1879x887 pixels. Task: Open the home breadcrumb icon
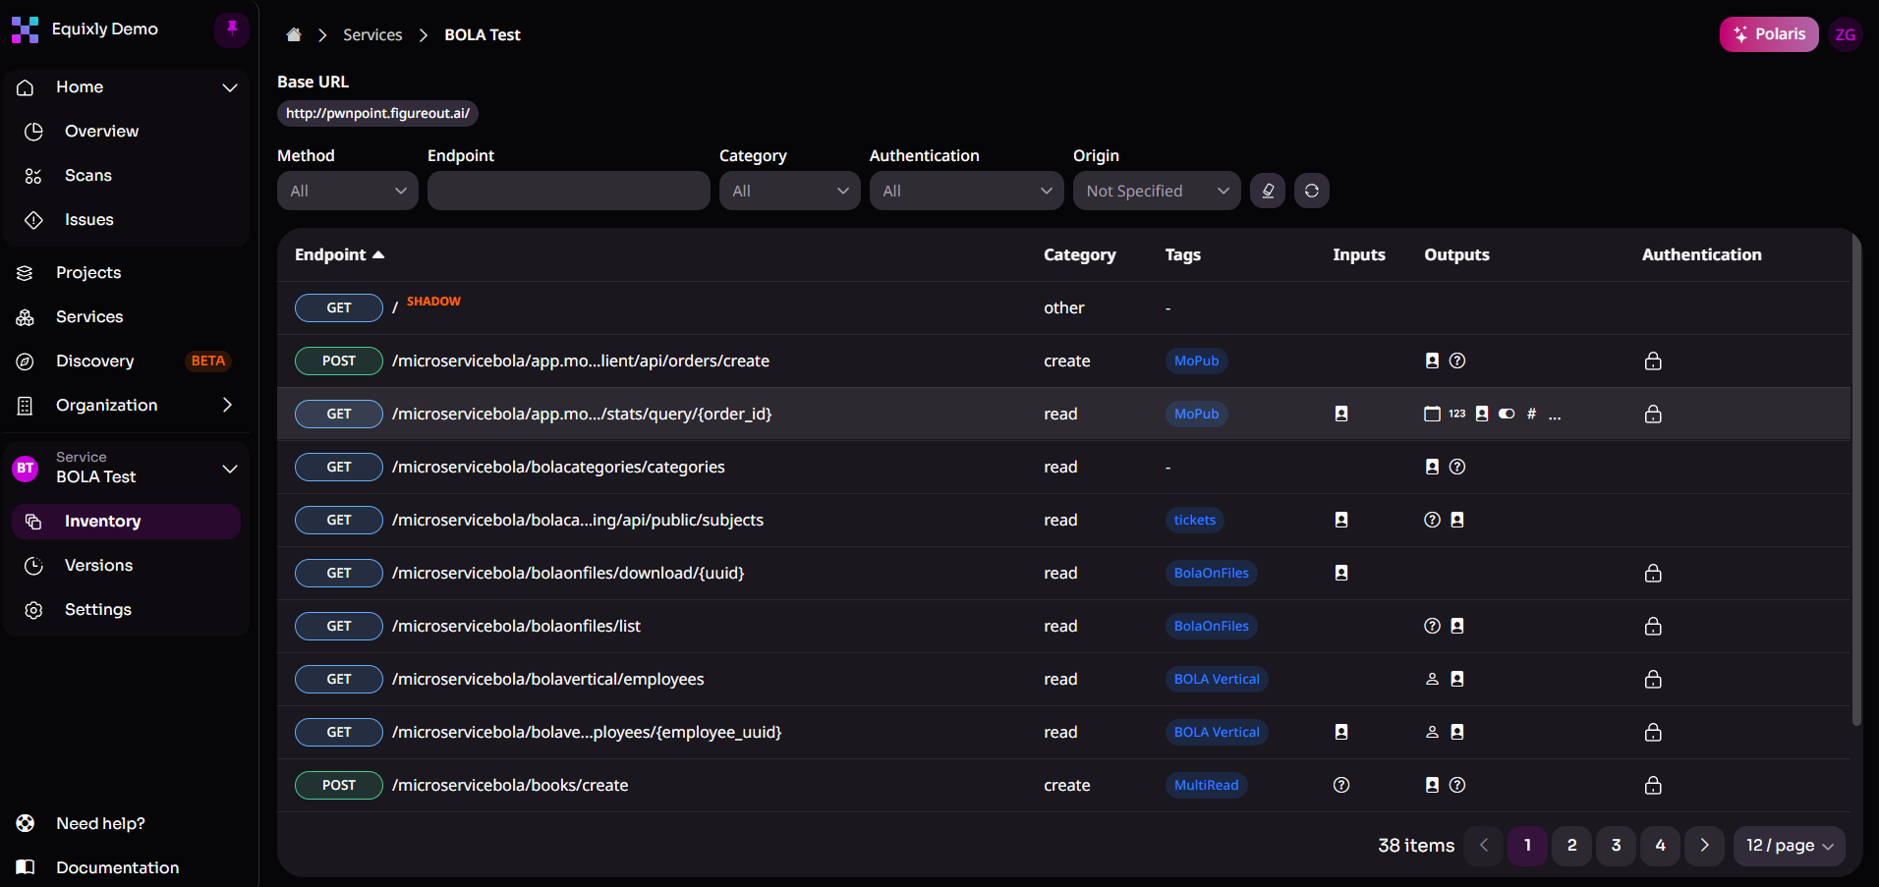(294, 35)
